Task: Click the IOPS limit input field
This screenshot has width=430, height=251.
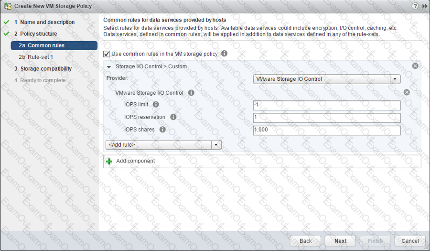Action: tap(327, 105)
